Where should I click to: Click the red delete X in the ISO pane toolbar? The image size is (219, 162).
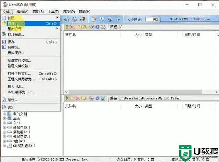(x=72, y=27)
